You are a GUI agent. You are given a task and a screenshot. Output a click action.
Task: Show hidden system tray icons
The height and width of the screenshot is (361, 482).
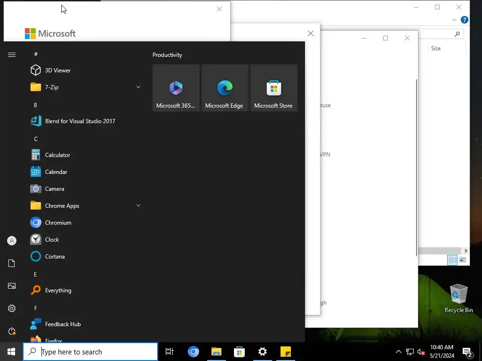pyautogui.click(x=398, y=352)
